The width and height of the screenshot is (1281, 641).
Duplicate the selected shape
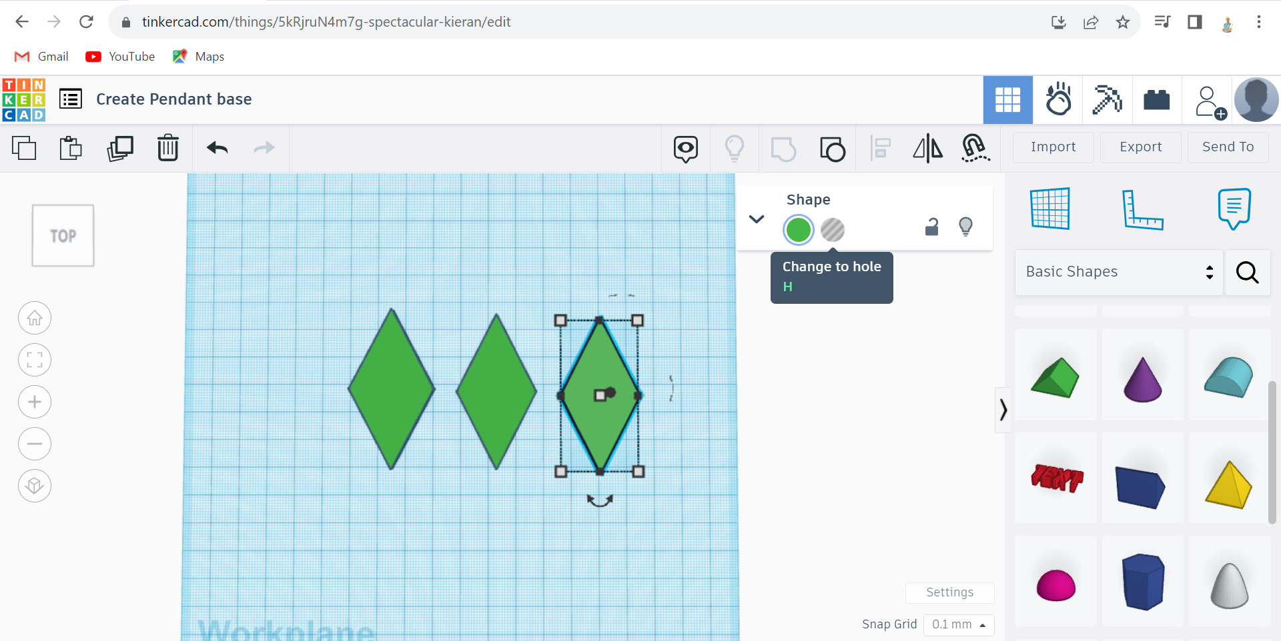[120, 148]
